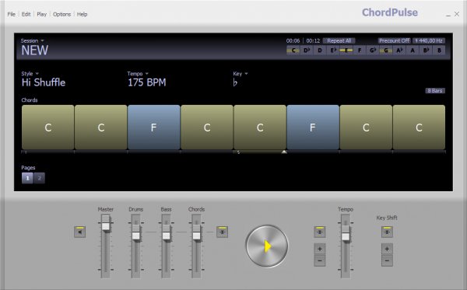Image resolution: width=467 pixels, height=290 pixels.
Task: Click the 440,00 Hz tuning button
Action: tap(429, 40)
